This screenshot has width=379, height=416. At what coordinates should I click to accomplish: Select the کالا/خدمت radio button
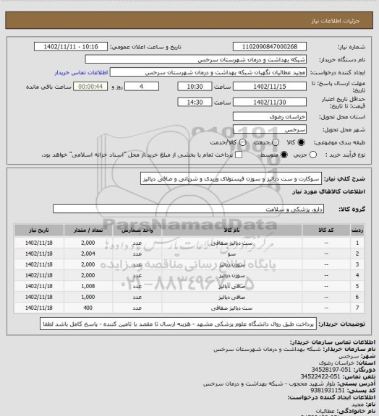242,142
